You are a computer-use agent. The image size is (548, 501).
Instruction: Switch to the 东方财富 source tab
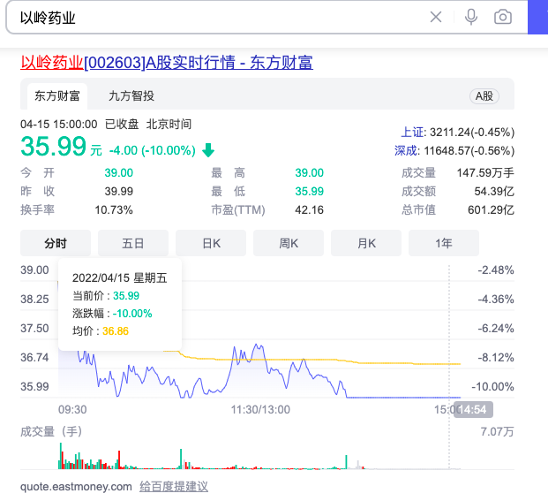[x=57, y=95]
